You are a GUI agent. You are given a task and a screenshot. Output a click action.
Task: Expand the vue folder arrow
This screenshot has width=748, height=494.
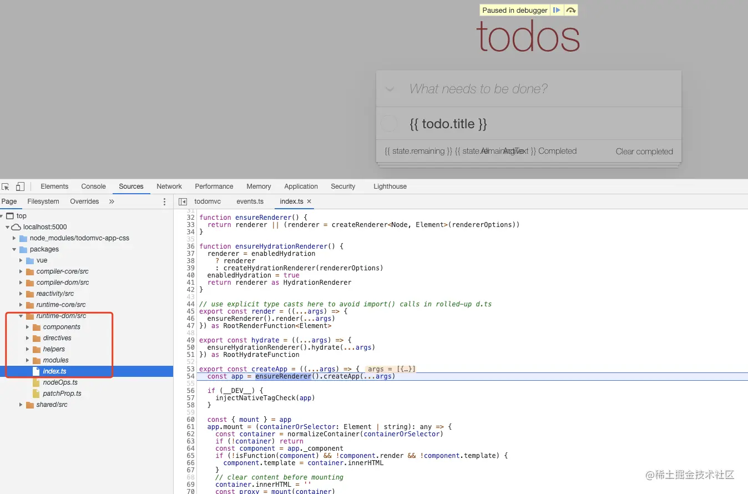[x=21, y=260]
